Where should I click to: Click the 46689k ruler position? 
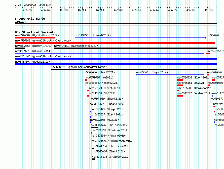[x=27, y=10]
